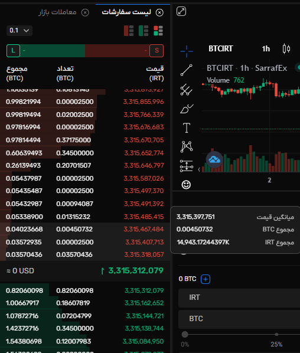Select sell price 3,315,318,057
Viewport: 300px width, 353px height.
coord(144,254)
